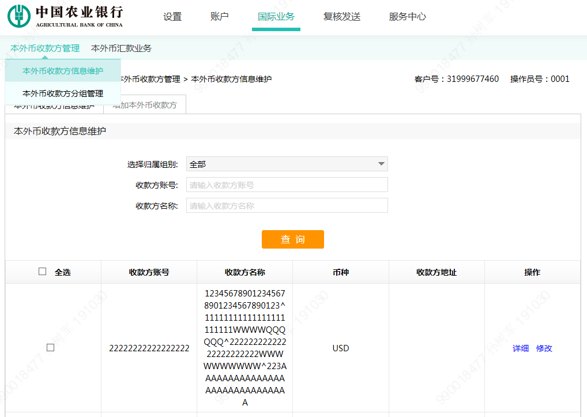Viewport: 587px width, 417px height.
Task: Open the 详细 detail link
Action: (520, 348)
